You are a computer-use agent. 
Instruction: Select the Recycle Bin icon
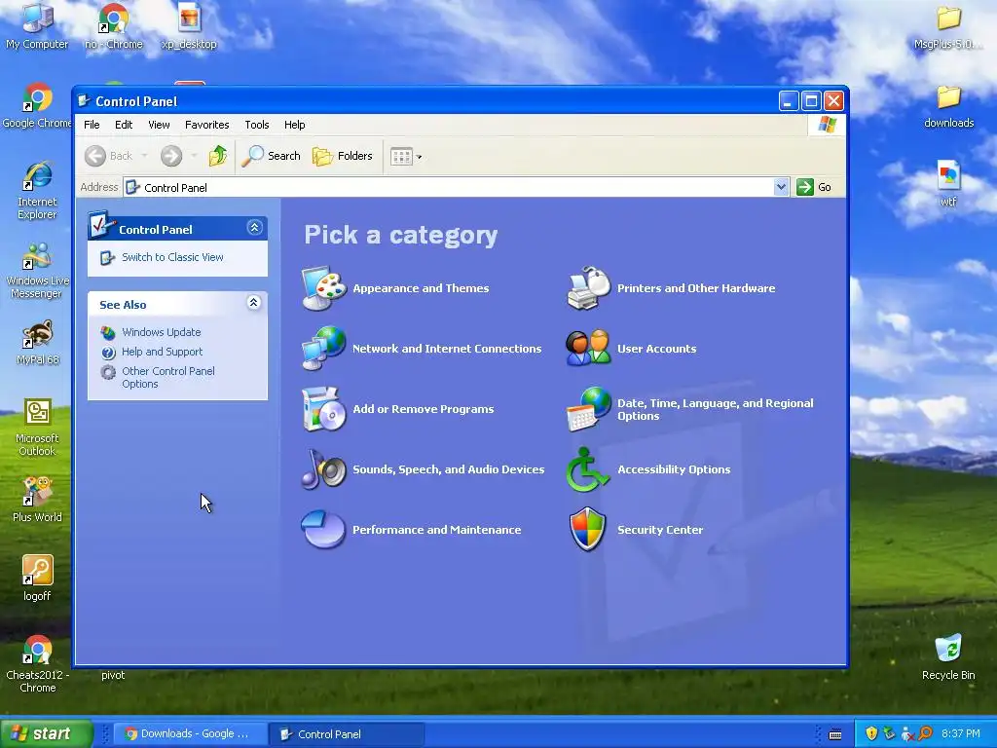[948, 656]
